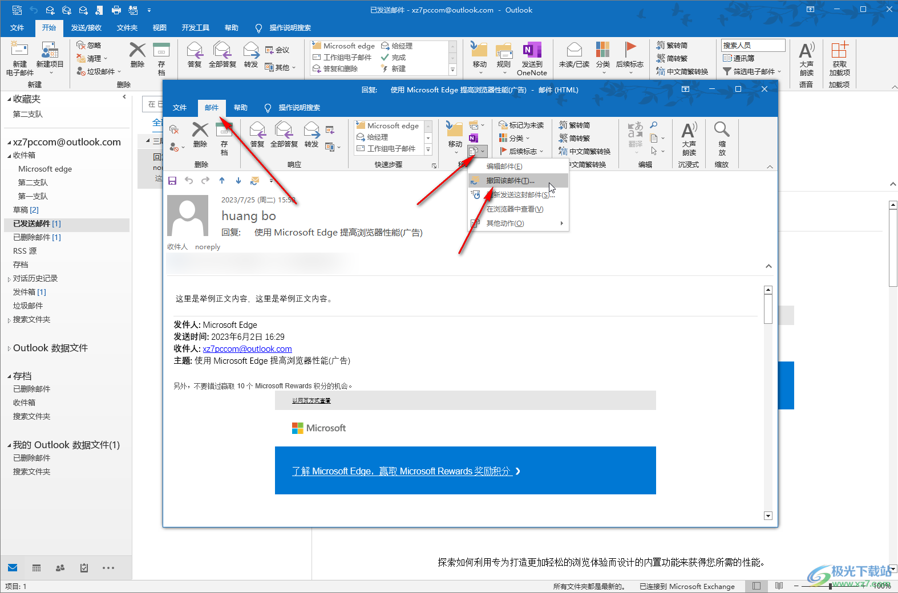898x593 pixels.
Task: Switch to the 视图 tab in main window
Action: coord(160,28)
